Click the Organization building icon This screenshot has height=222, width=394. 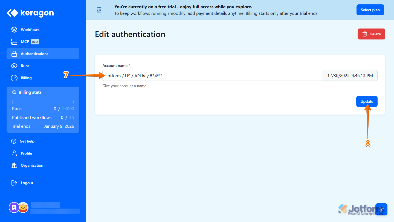point(14,165)
